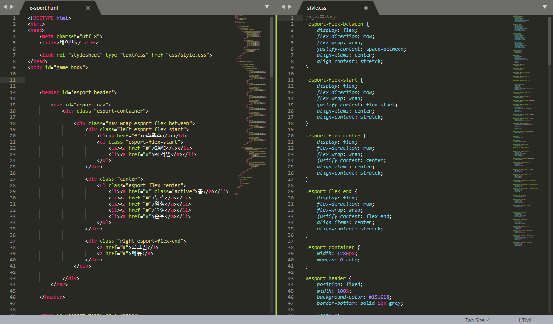
Task: Go to next tab in left pane
Action: [x=12, y=7]
